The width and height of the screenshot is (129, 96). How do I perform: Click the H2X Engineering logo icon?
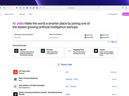[15, 86]
